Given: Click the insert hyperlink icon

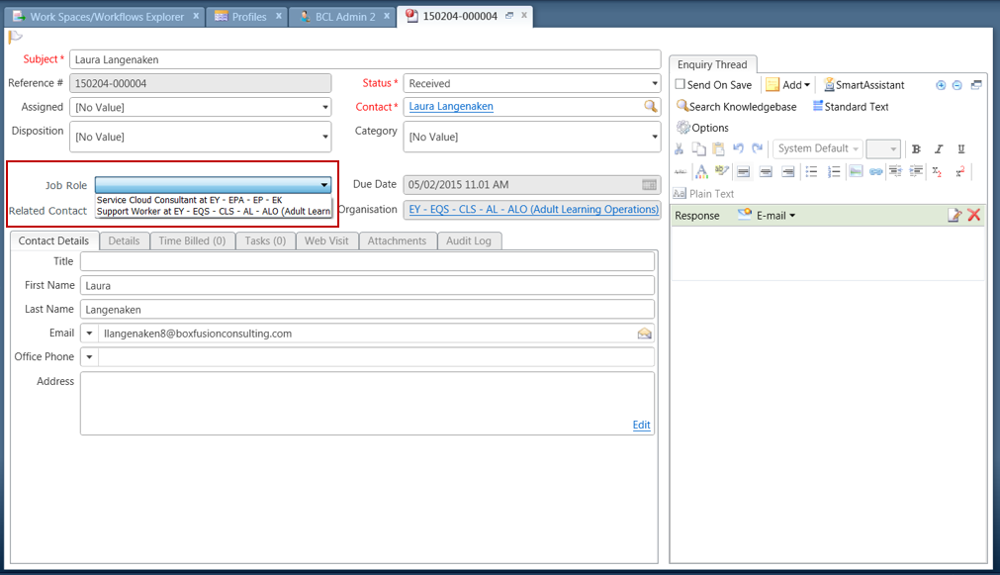Looking at the screenshot, I should click(875, 171).
